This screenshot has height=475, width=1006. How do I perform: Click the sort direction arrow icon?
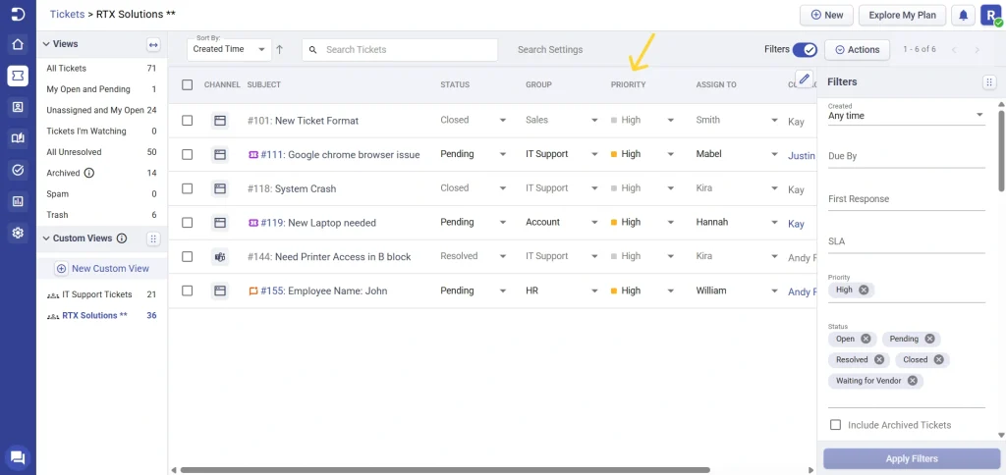pos(279,49)
